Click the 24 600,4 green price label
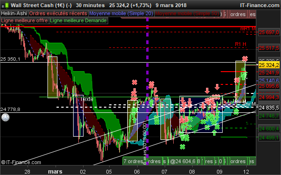 (x=269, y=129)
